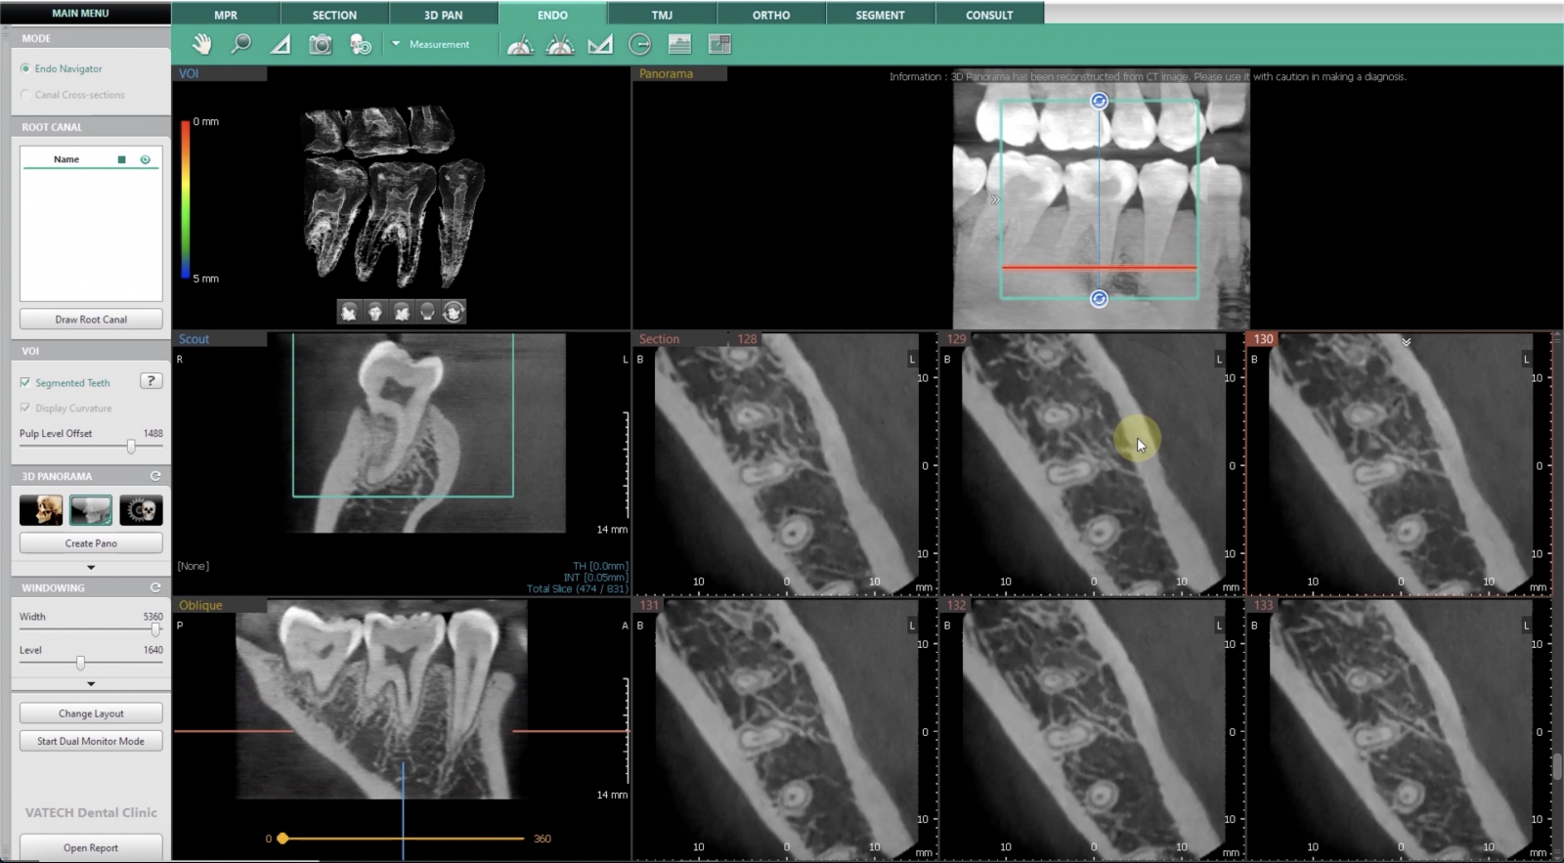Viewport: 1564px width, 863px height.
Task: Reset the Windowing settings
Action: click(x=155, y=587)
